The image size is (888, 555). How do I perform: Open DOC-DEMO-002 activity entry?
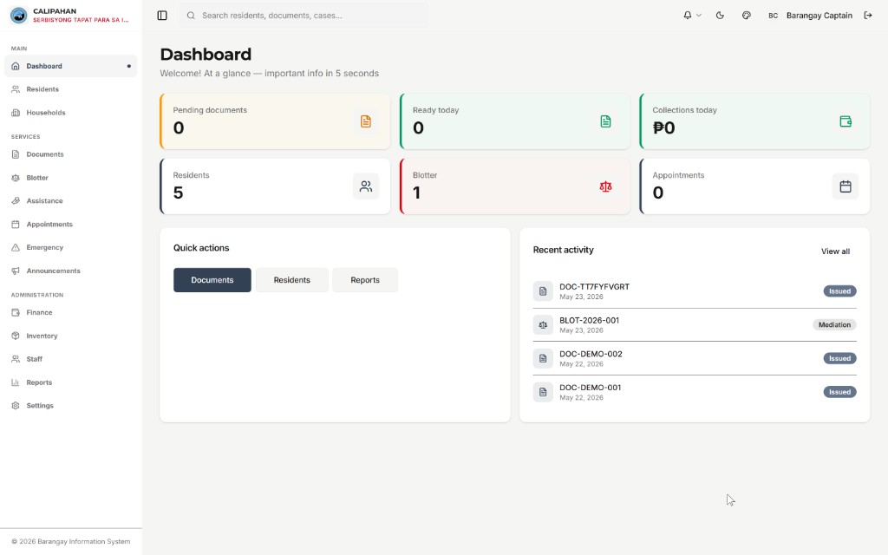coord(695,358)
